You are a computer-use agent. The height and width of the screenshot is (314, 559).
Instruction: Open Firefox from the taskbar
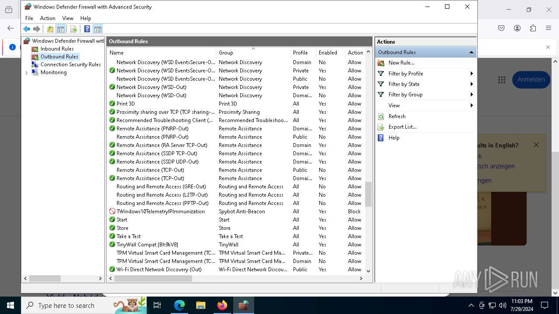[x=222, y=305]
